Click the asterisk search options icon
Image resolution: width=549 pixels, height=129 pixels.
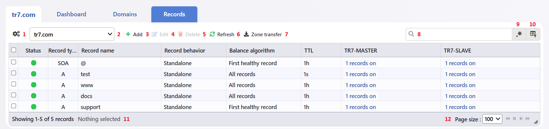coord(519,34)
